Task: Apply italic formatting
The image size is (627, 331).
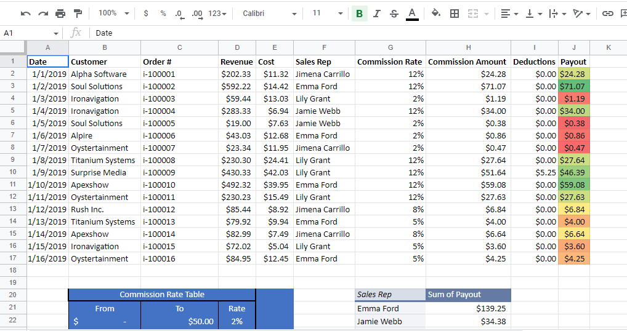Action: [x=377, y=14]
